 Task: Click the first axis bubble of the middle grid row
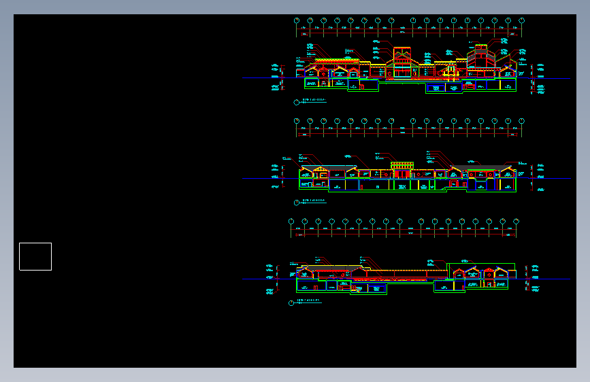(297, 121)
